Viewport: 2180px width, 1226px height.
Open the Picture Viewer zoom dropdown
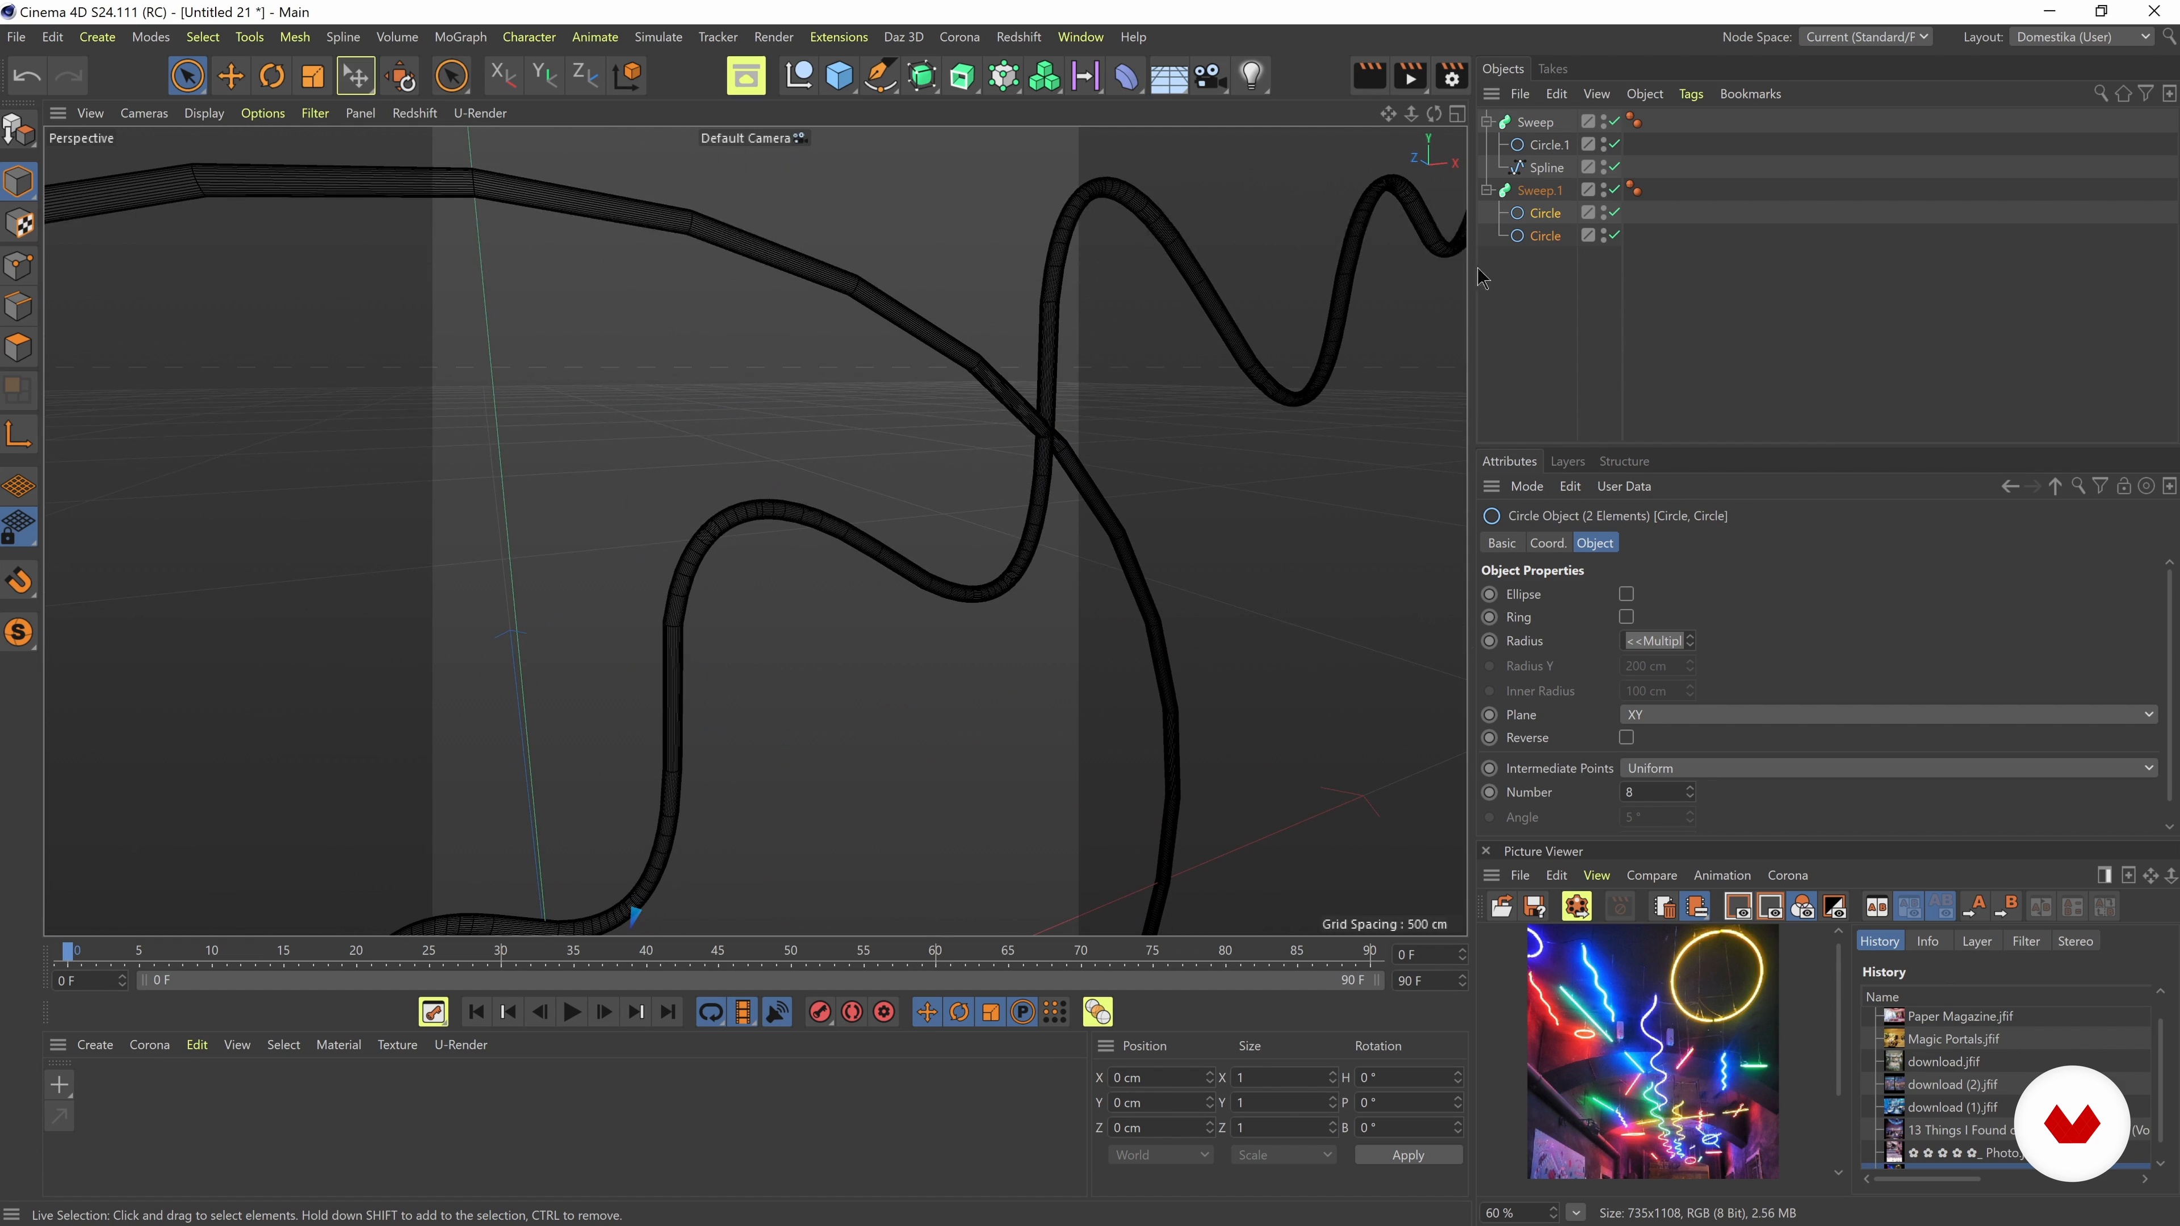(1576, 1214)
